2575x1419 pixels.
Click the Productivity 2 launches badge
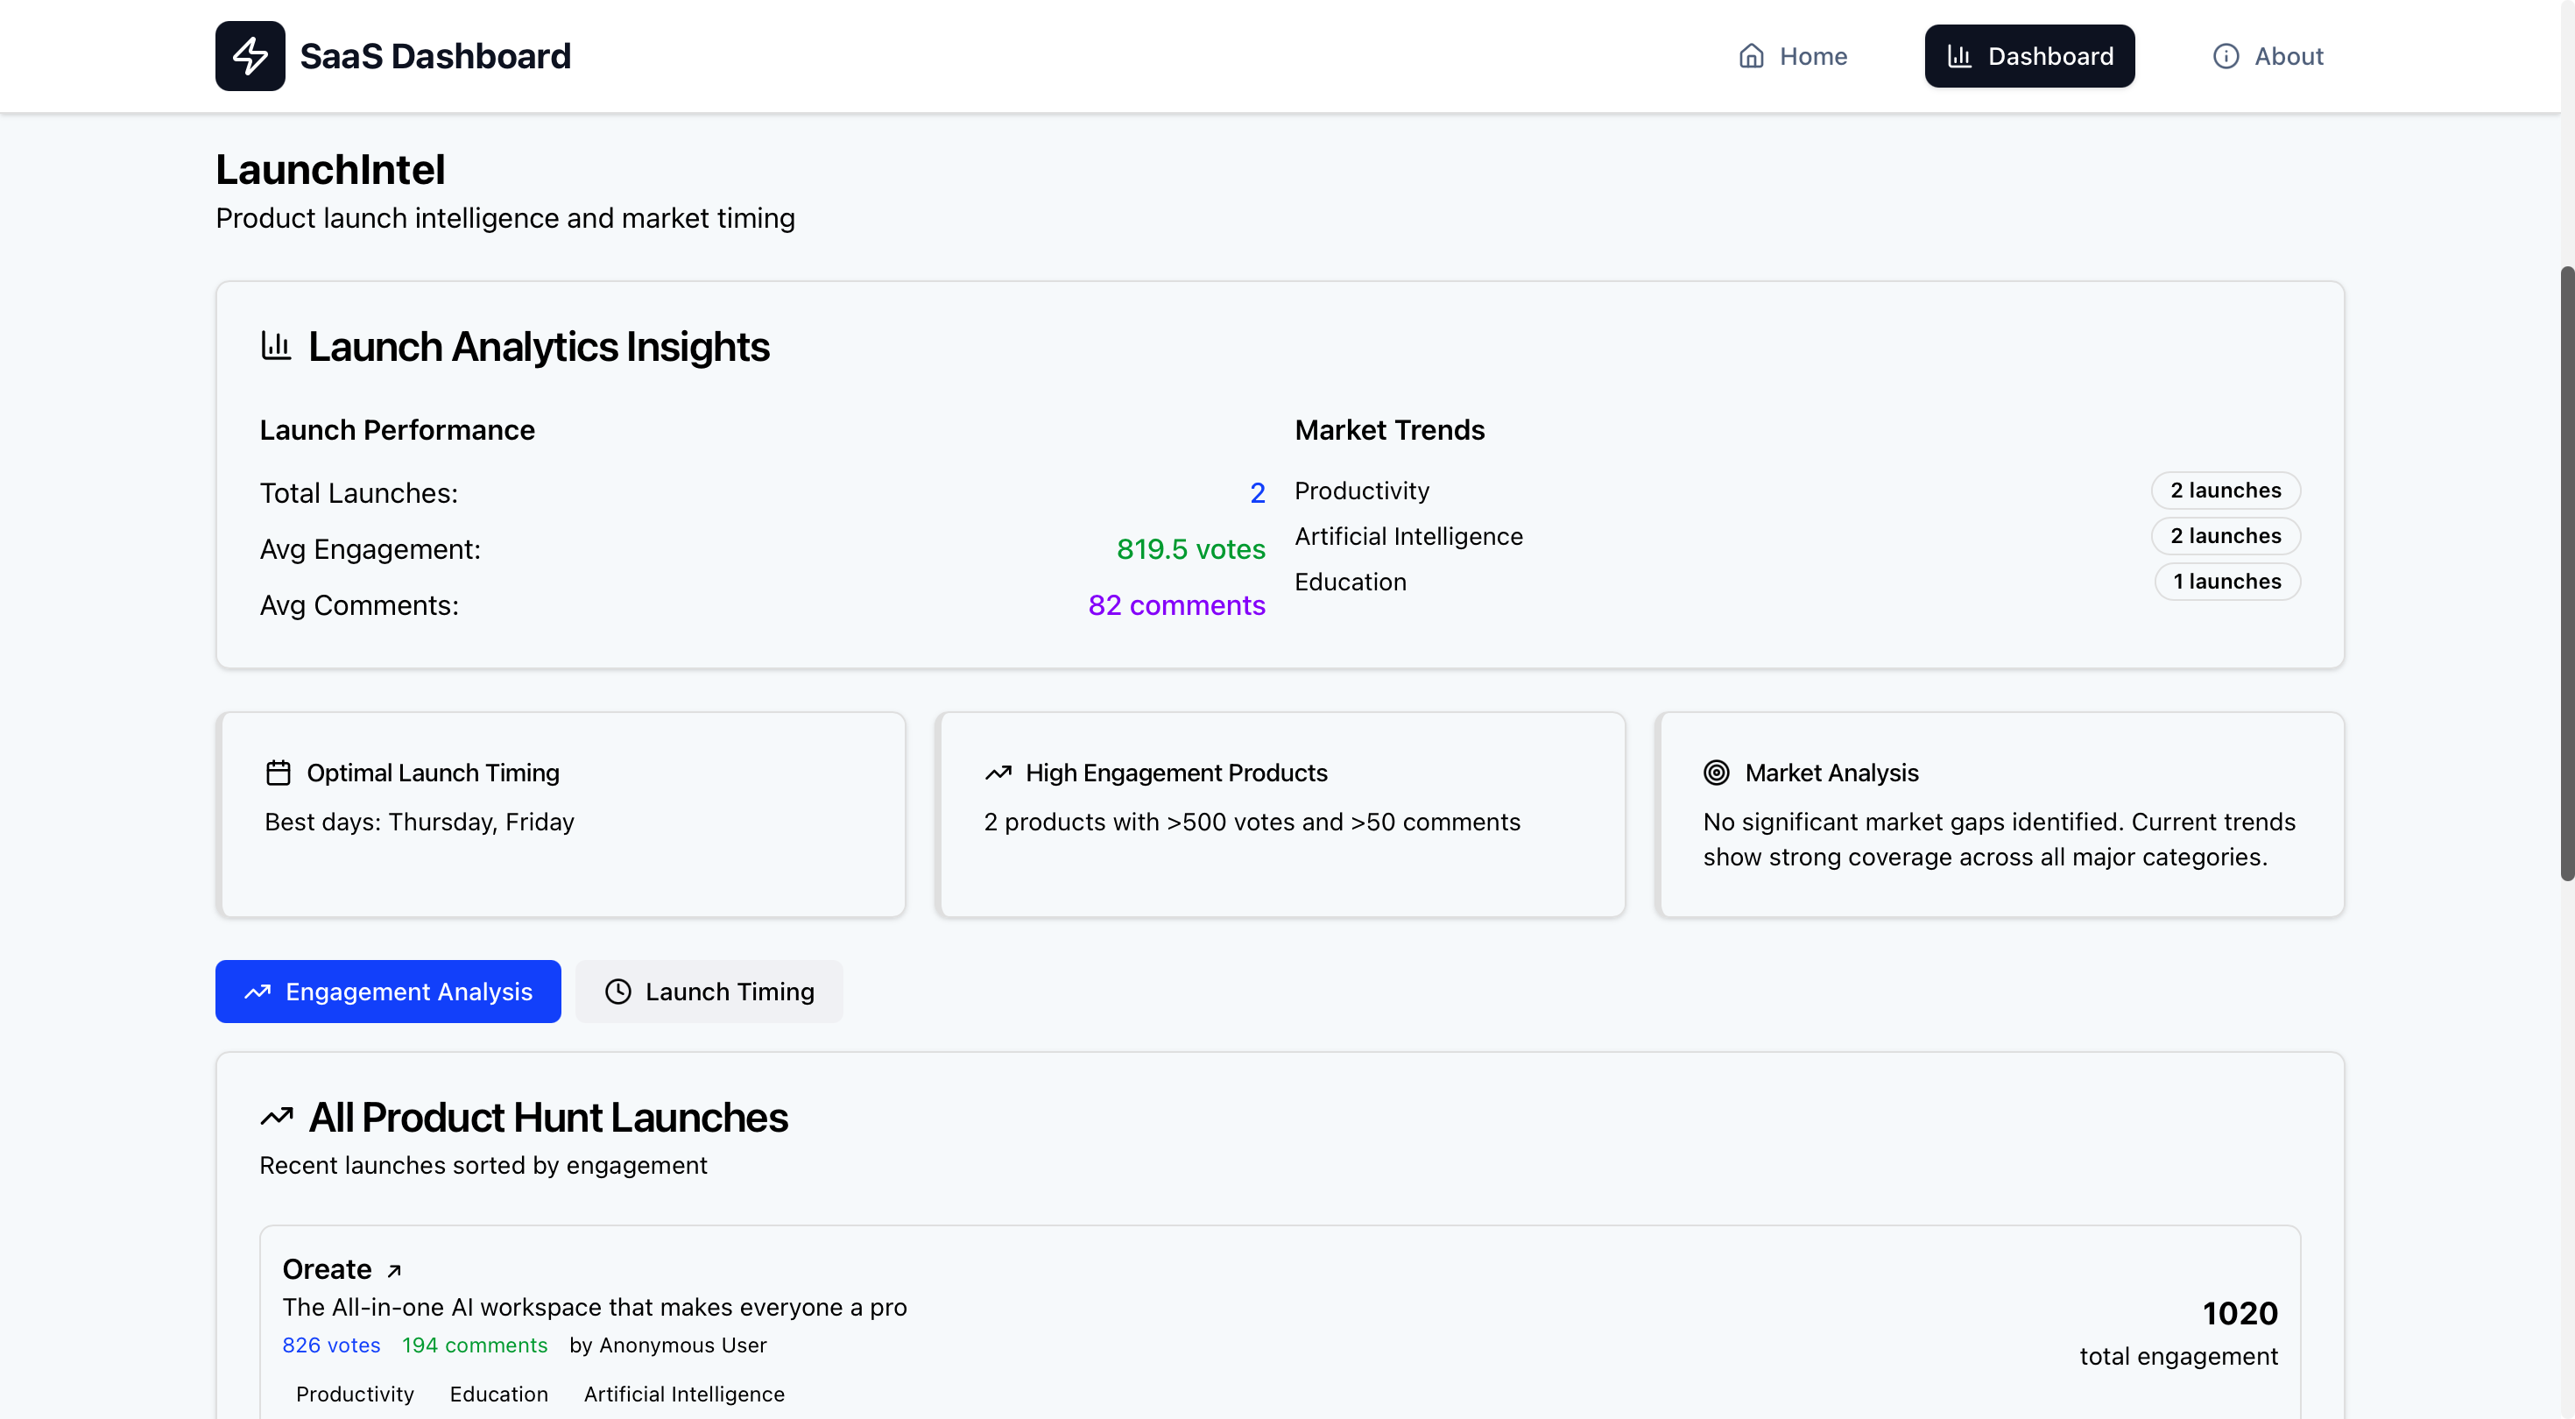pyautogui.click(x=2226, y=490)
